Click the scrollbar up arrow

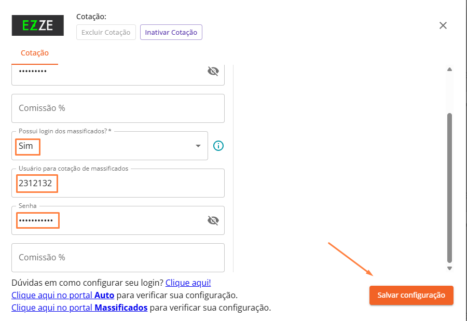tap(449, 69)
